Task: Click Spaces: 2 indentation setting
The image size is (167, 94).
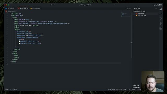Action: (119, 90)
